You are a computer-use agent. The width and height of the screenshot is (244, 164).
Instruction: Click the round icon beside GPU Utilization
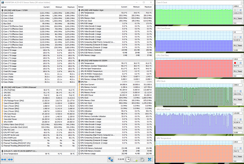pyautogui.click(x=79, y=111)
